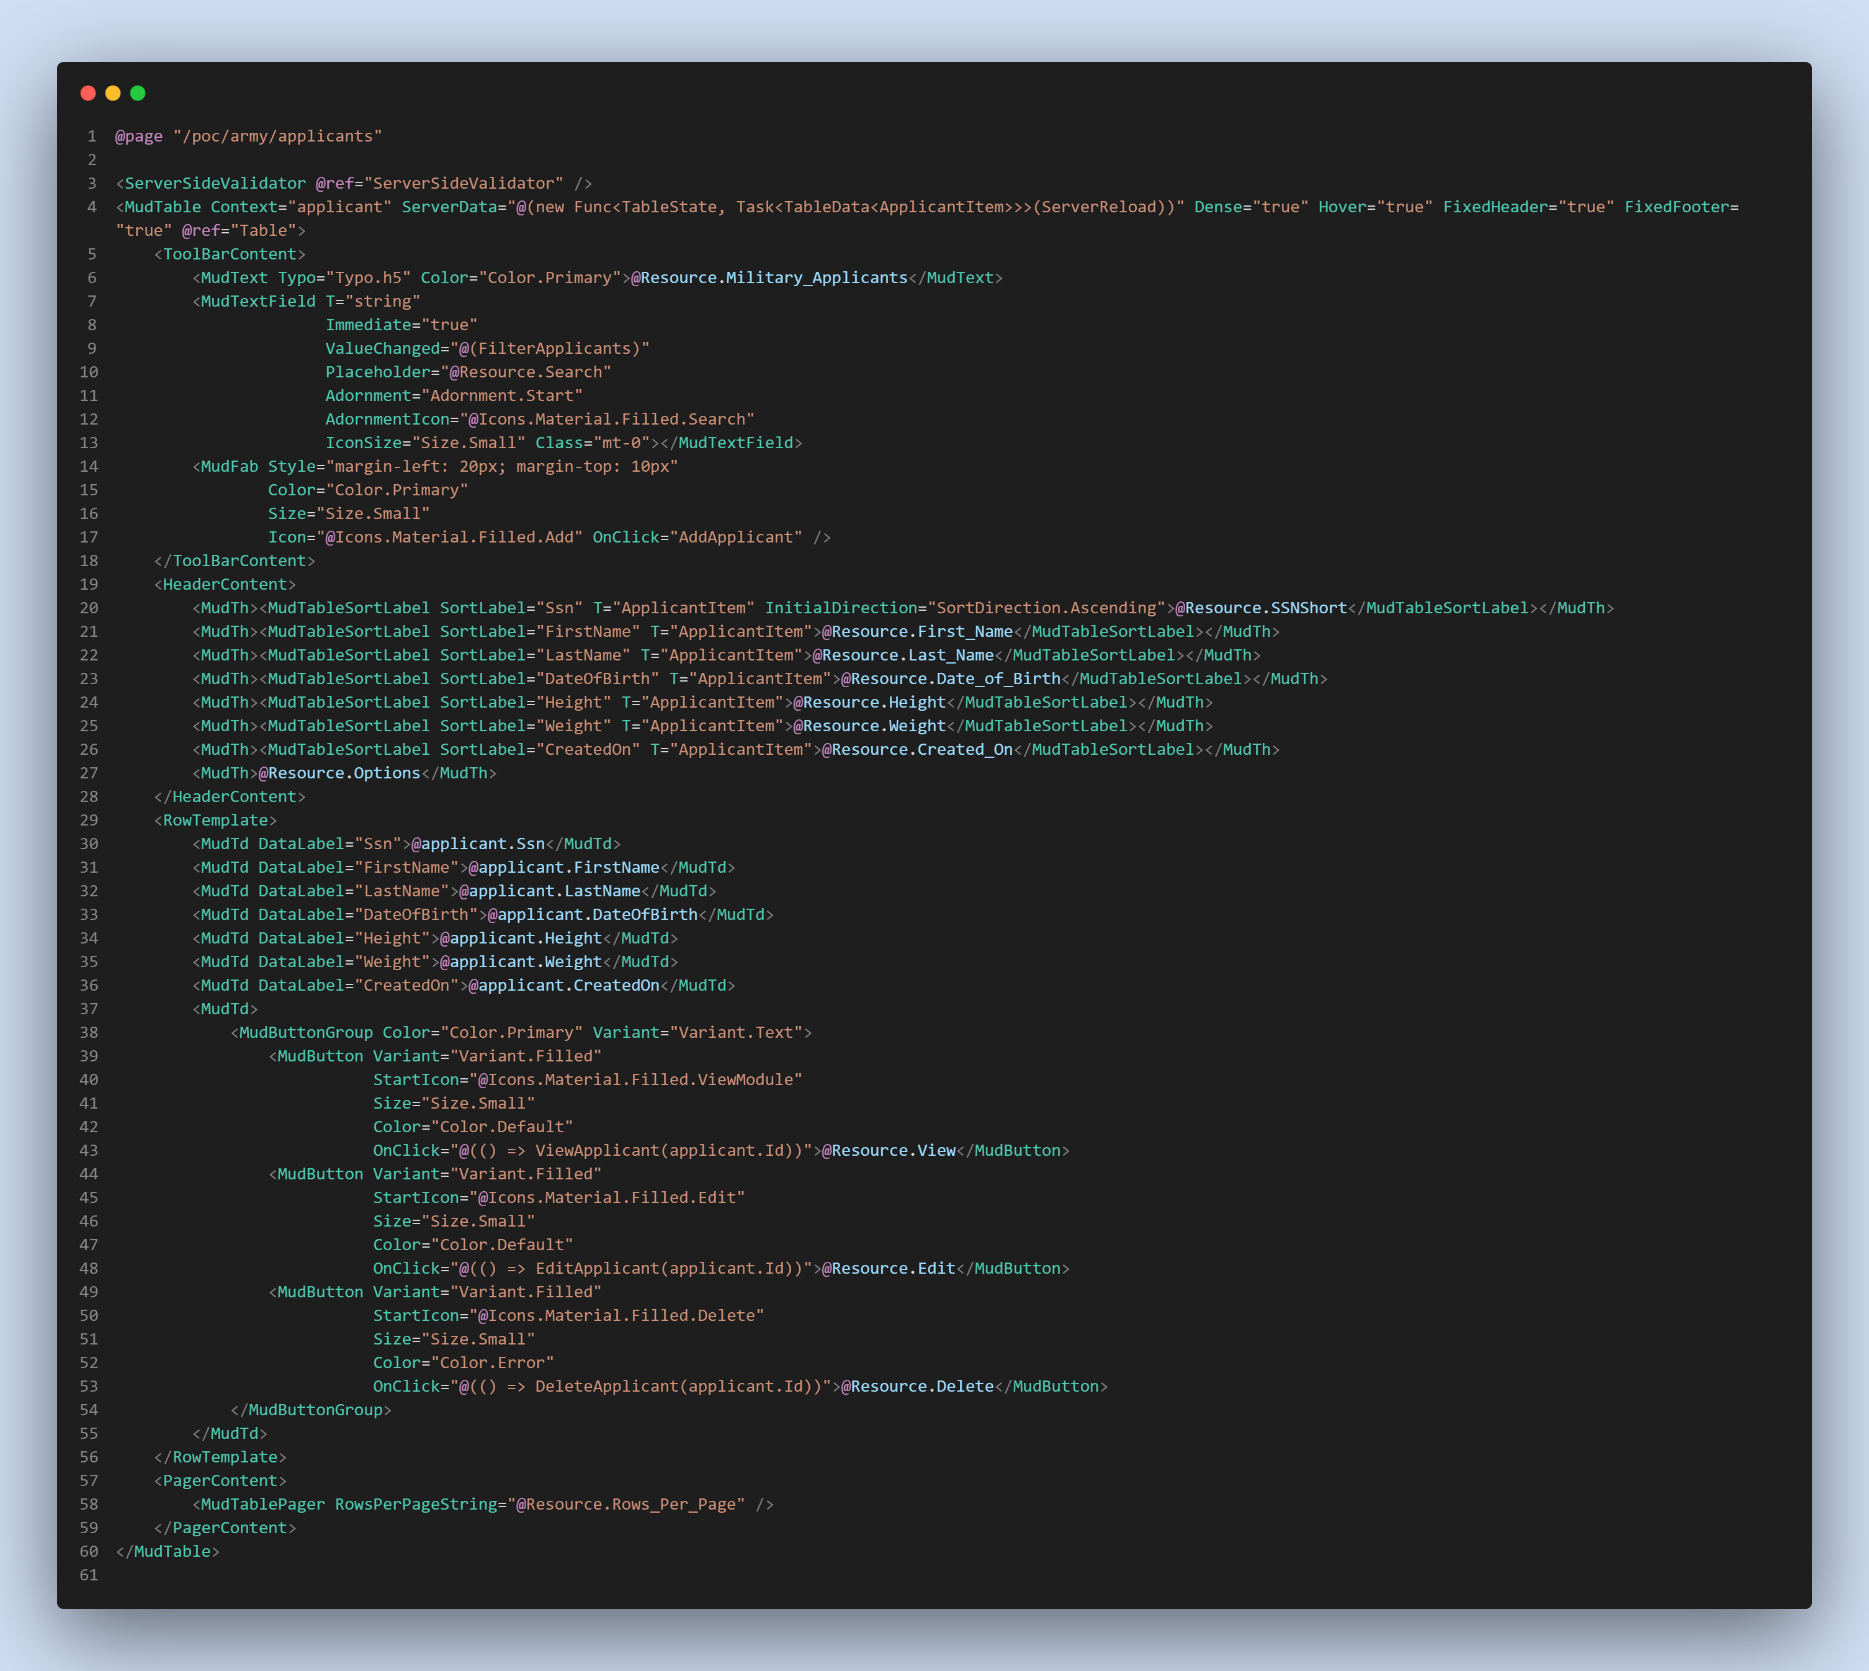This screenshot has height=1671, width=1869.
Task: Click the opening MudTextField tag name on line 7
Action: pos(258,301)
